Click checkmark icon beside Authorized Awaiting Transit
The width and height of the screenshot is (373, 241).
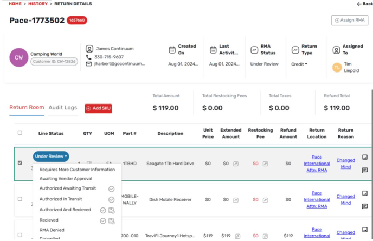click(111, 189)
